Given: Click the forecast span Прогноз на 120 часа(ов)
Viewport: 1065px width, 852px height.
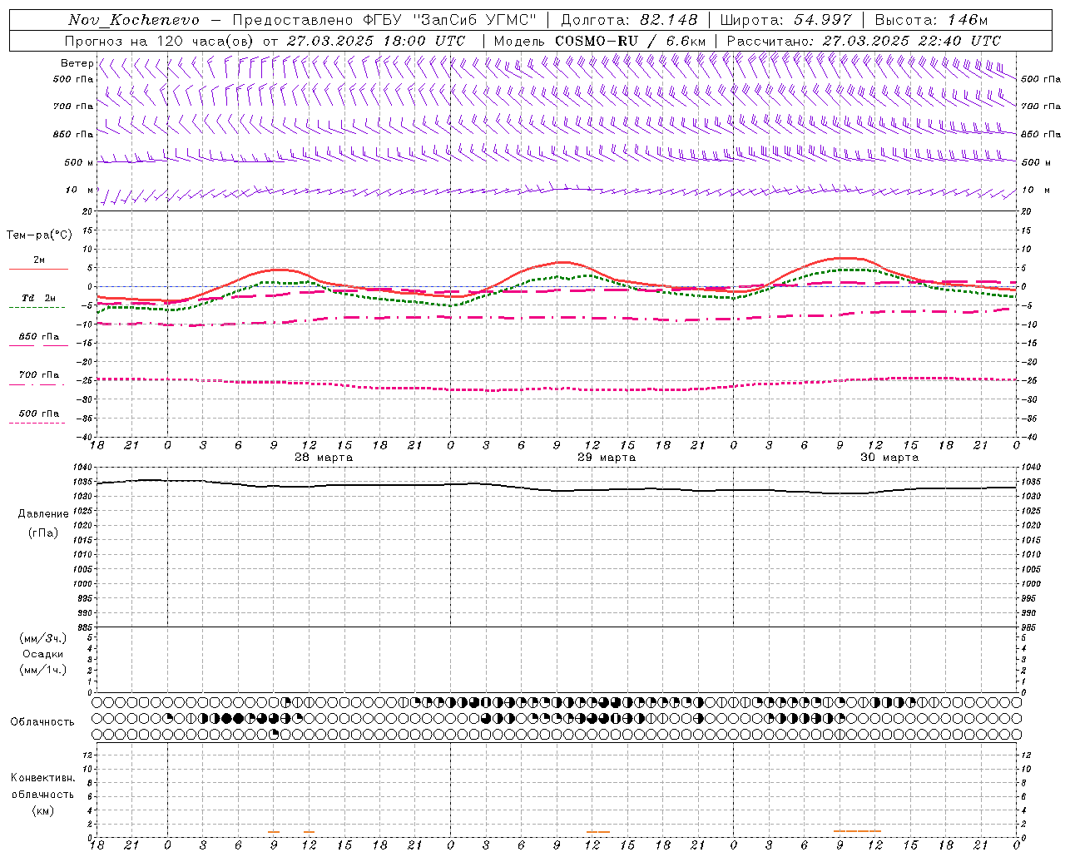Looking at the screenshot, I should [160, 41].
